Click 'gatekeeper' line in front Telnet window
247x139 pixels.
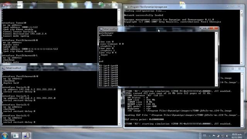[106, 33]
